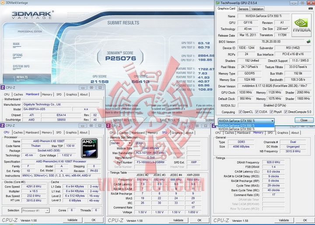Click the AMD Phenom II processor logo

click(x=90, y=148)
